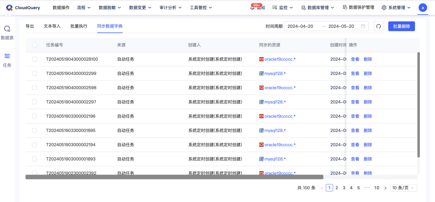Image resolution: width=435 pixels, height=202 pixels.
Task: Check the box for task T2024051904000002598
Action: point(35,88)
